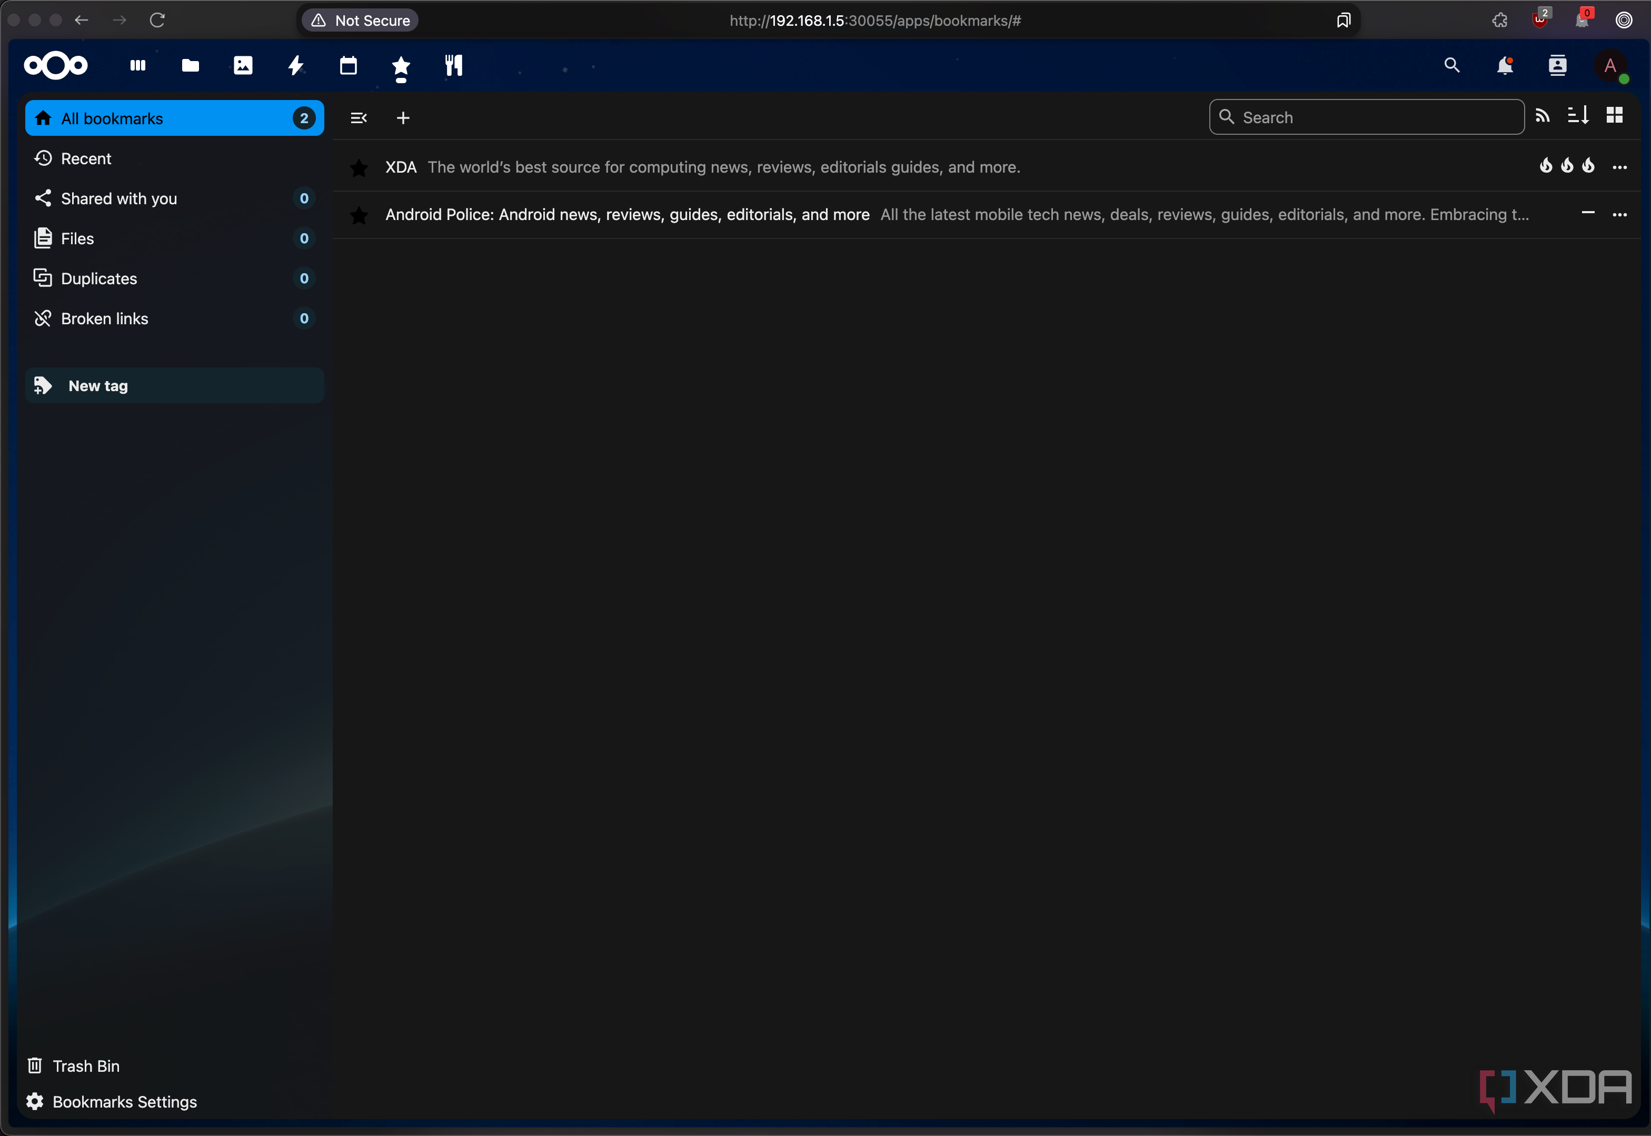Viewport: 1651px width, 1136px height.
Task: Open Bookmarks Settings
Action: coord(113,1102)
